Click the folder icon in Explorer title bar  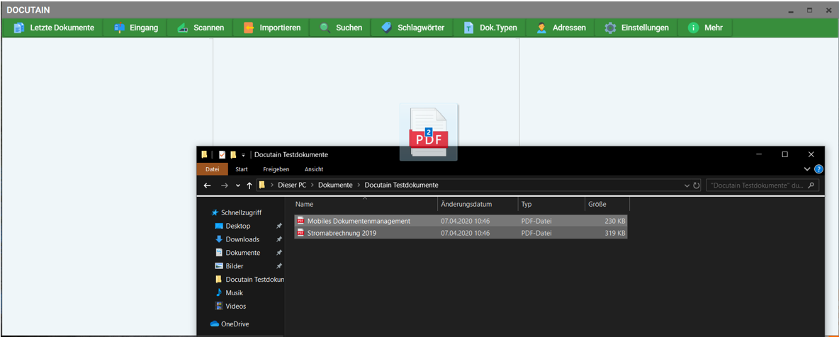[x=204, y=154]
